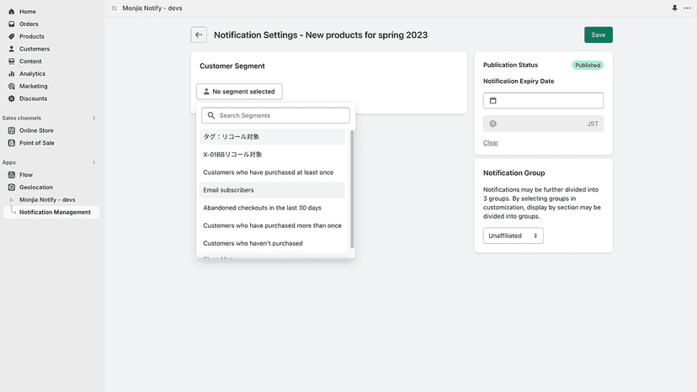This screenshot has height=392, width=697.
Task: Select Customers who have purchased more than once
Action: (x=272, y=225)
